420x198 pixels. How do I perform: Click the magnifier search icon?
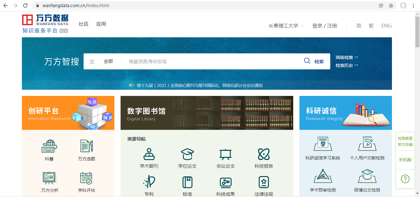coord(307,61)
